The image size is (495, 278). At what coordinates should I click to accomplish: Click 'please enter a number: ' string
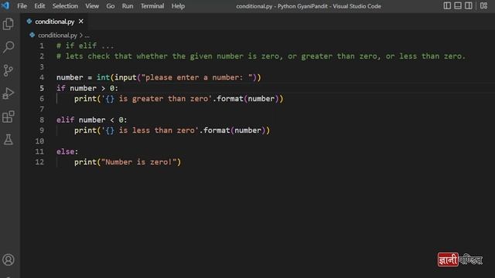tap(196, 77)
